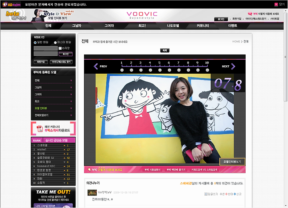Click the up arrow beside rank change 42

pos(64,158)
